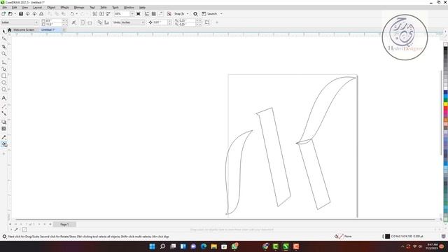Click the New document icon

[x=3, y=14]
